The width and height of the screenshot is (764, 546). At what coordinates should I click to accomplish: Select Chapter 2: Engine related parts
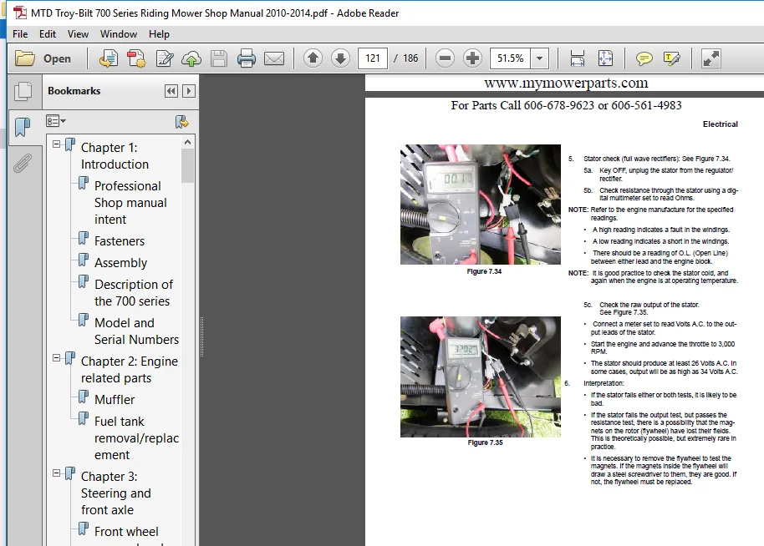click(129, 370)
